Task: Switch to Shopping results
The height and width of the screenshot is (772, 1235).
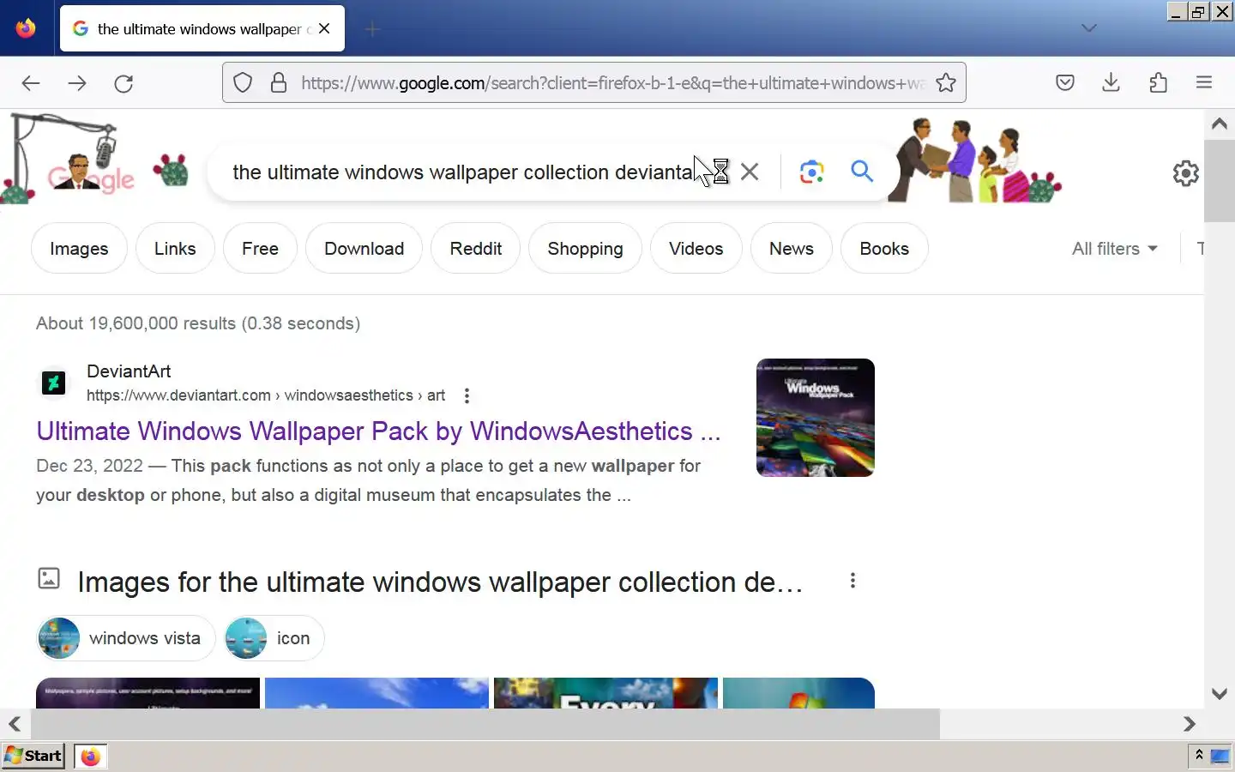Action: tap(585, 249)
